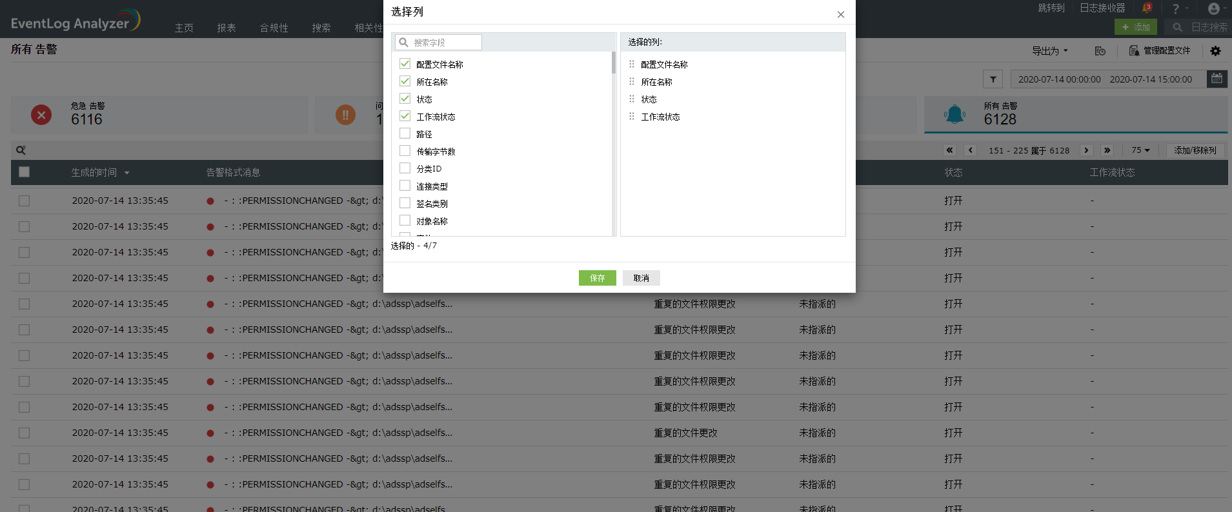The image size is (1232, 512).
Task: Click the drag handle for 工作流状态
Action: 632,116
